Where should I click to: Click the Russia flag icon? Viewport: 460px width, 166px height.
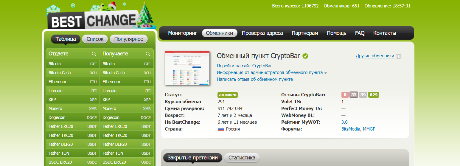221,129
